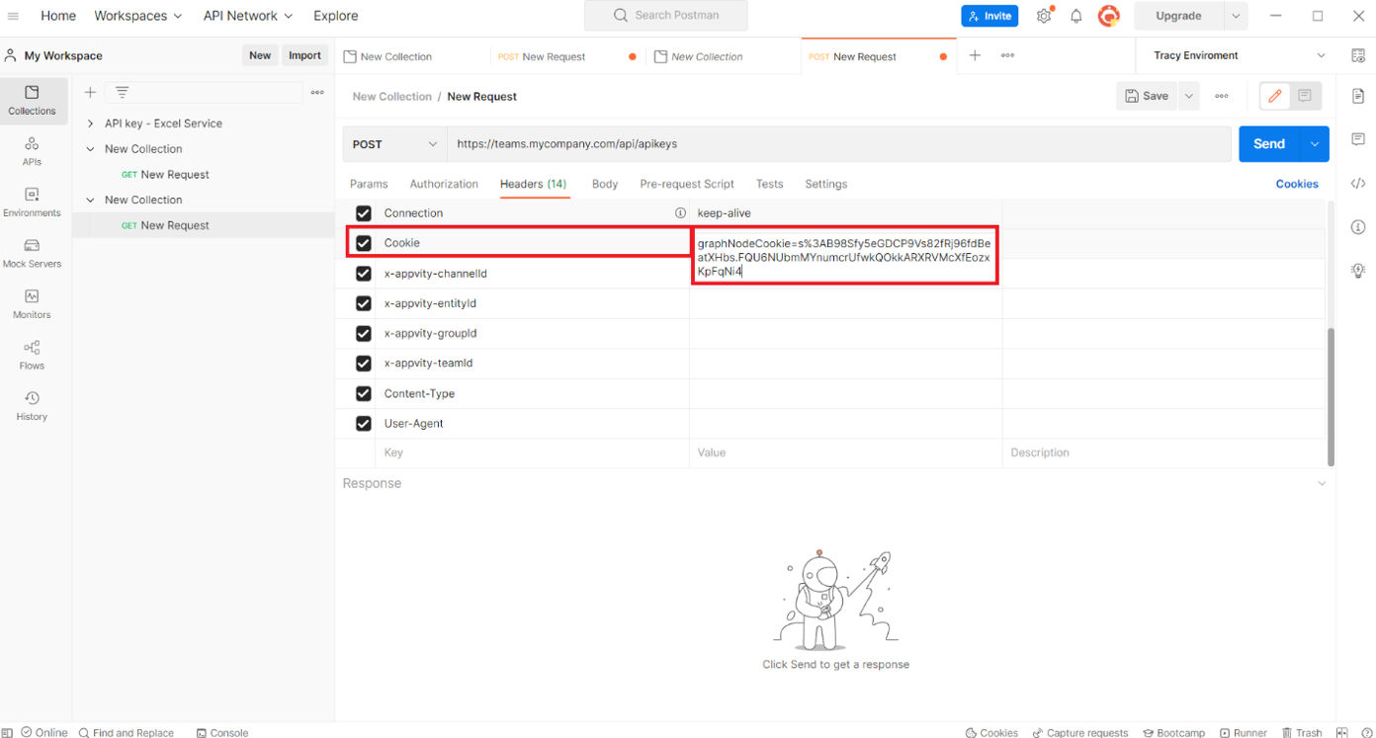Switch to the Pre-request Script tab
This screenshot has height=738, width=1376.
click(686, 184)
